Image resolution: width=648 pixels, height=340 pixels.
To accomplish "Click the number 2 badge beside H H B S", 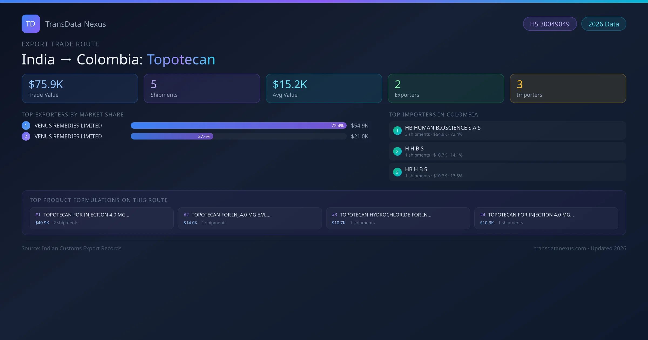I will click(x=397, y=151).
